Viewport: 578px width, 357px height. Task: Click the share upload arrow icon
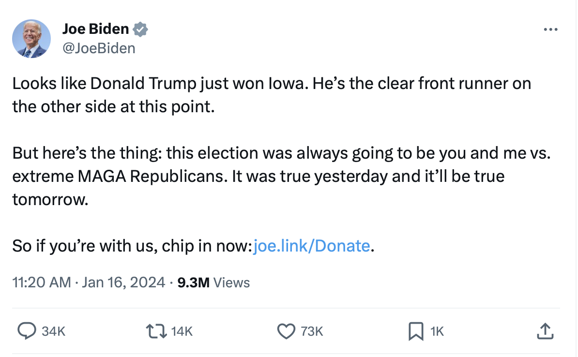pyautogui.click(x=544, y=331)
